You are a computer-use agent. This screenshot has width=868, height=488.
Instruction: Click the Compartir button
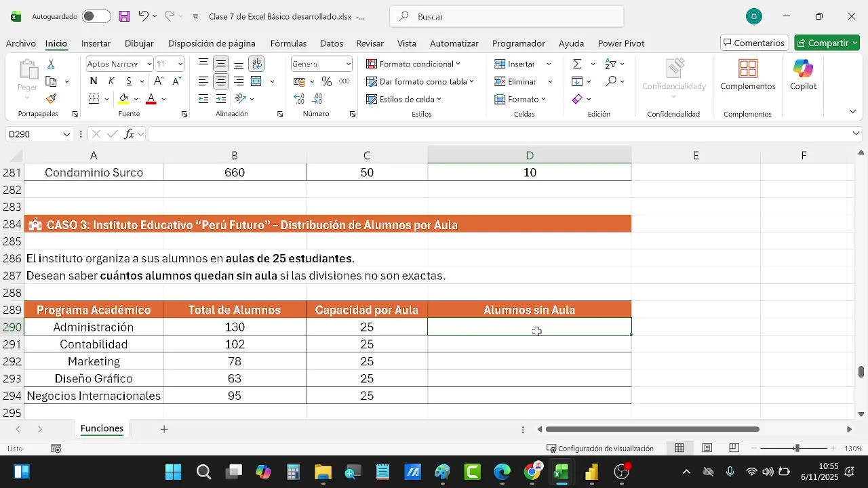click(827, 43)
